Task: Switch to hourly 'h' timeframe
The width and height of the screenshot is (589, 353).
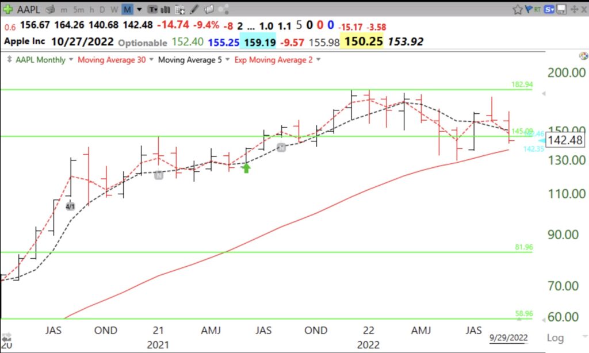Action: point(91,10)
